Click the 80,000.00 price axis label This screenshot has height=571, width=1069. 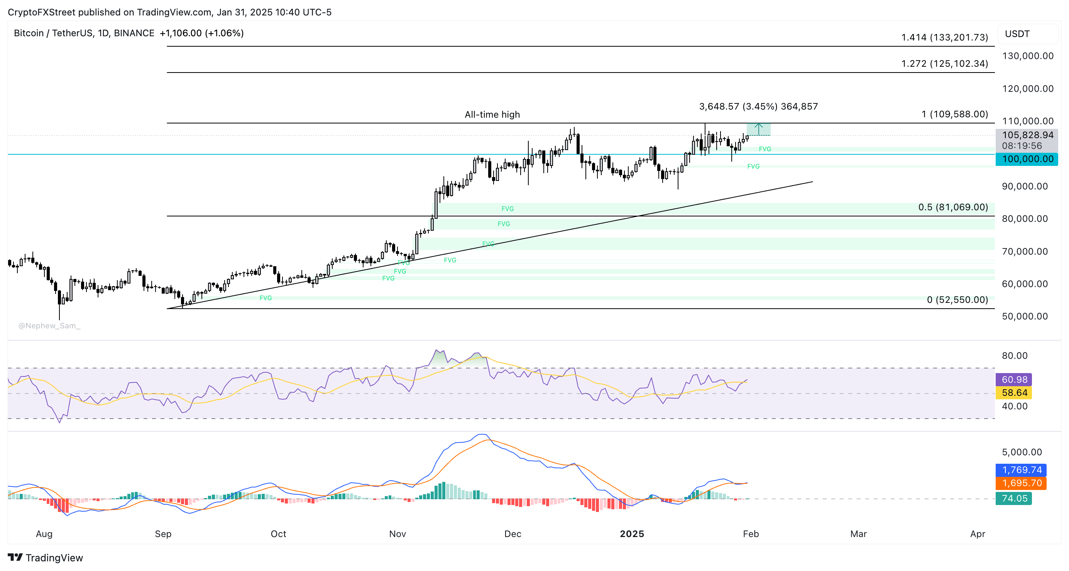click(x=1025, y=219)
